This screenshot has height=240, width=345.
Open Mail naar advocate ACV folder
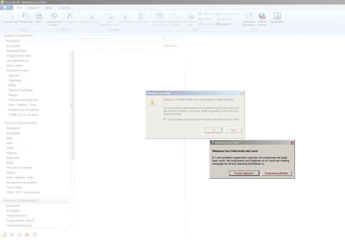point(23,100)
